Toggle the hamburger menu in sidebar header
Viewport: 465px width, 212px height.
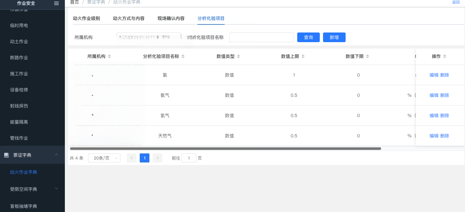[56, 3]
